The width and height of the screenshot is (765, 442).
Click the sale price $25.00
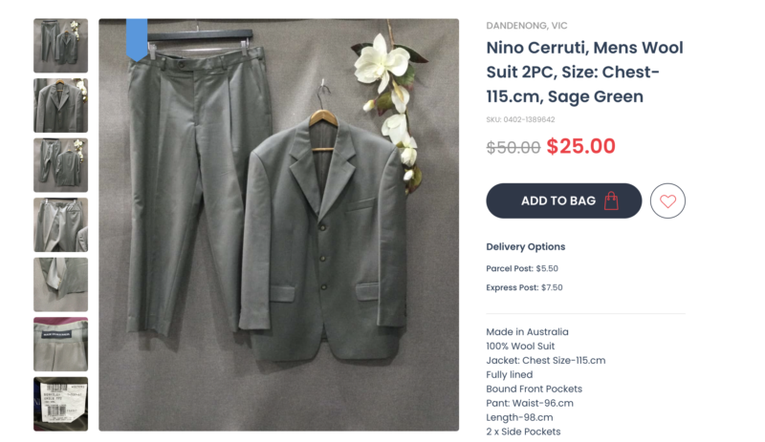(580, 146)
